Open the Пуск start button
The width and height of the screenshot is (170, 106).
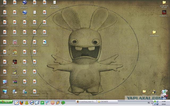pos(6,102)
